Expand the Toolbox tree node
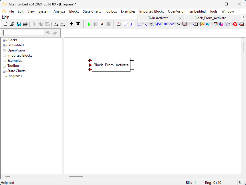This screenshot has height=185, width=246. [4, 66]
